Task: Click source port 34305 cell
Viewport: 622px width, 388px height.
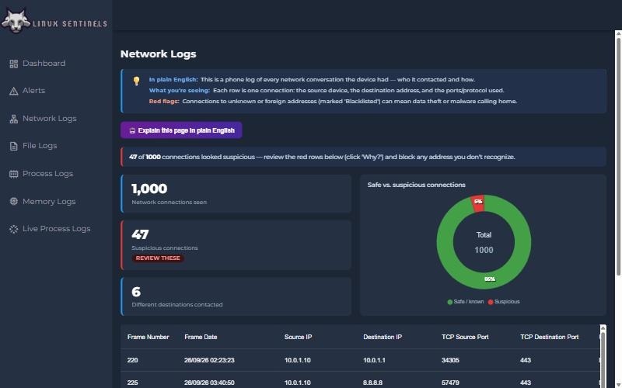Action: click(450, 360)
